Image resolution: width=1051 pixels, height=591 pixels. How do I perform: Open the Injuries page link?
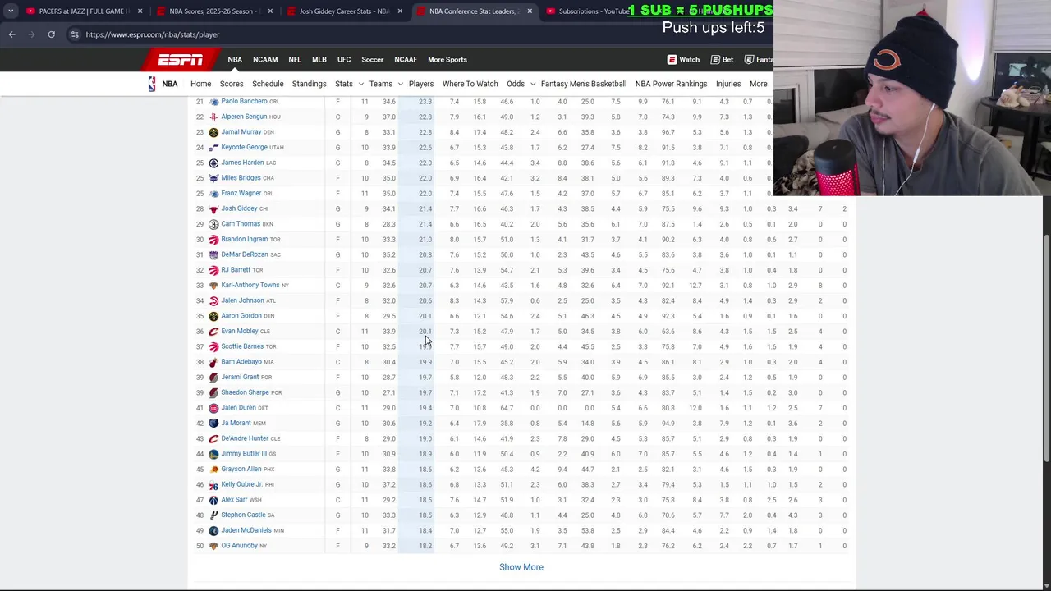click(728, 84)
